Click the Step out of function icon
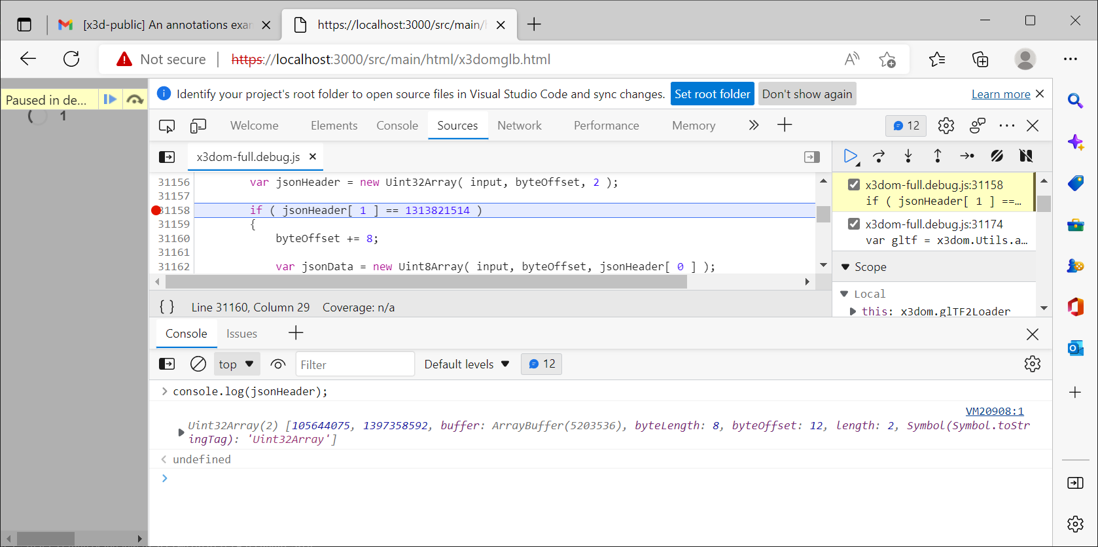The image size is (1098, 547). coord(937,156)
